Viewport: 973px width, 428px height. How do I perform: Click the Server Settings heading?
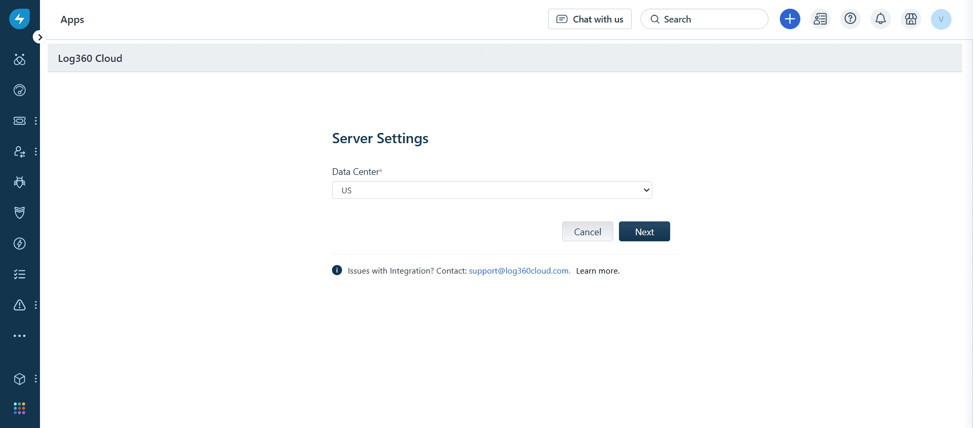[380, 139]
